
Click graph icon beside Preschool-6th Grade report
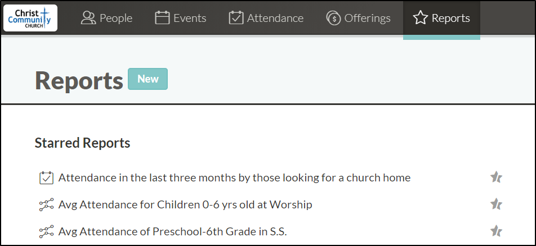pos(47,231)
